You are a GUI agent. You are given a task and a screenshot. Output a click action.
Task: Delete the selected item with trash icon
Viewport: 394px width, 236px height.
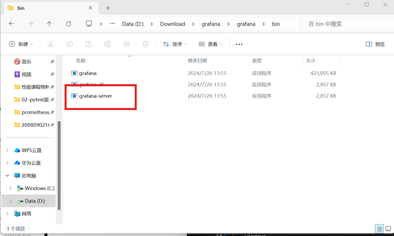146,44
